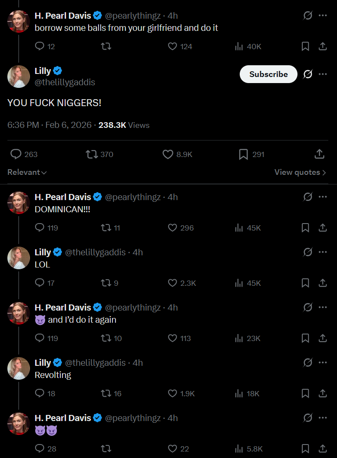This screenshot has width=337, height=458.
Task: Share the main tweet by Lilly
Action: [319, 154]
